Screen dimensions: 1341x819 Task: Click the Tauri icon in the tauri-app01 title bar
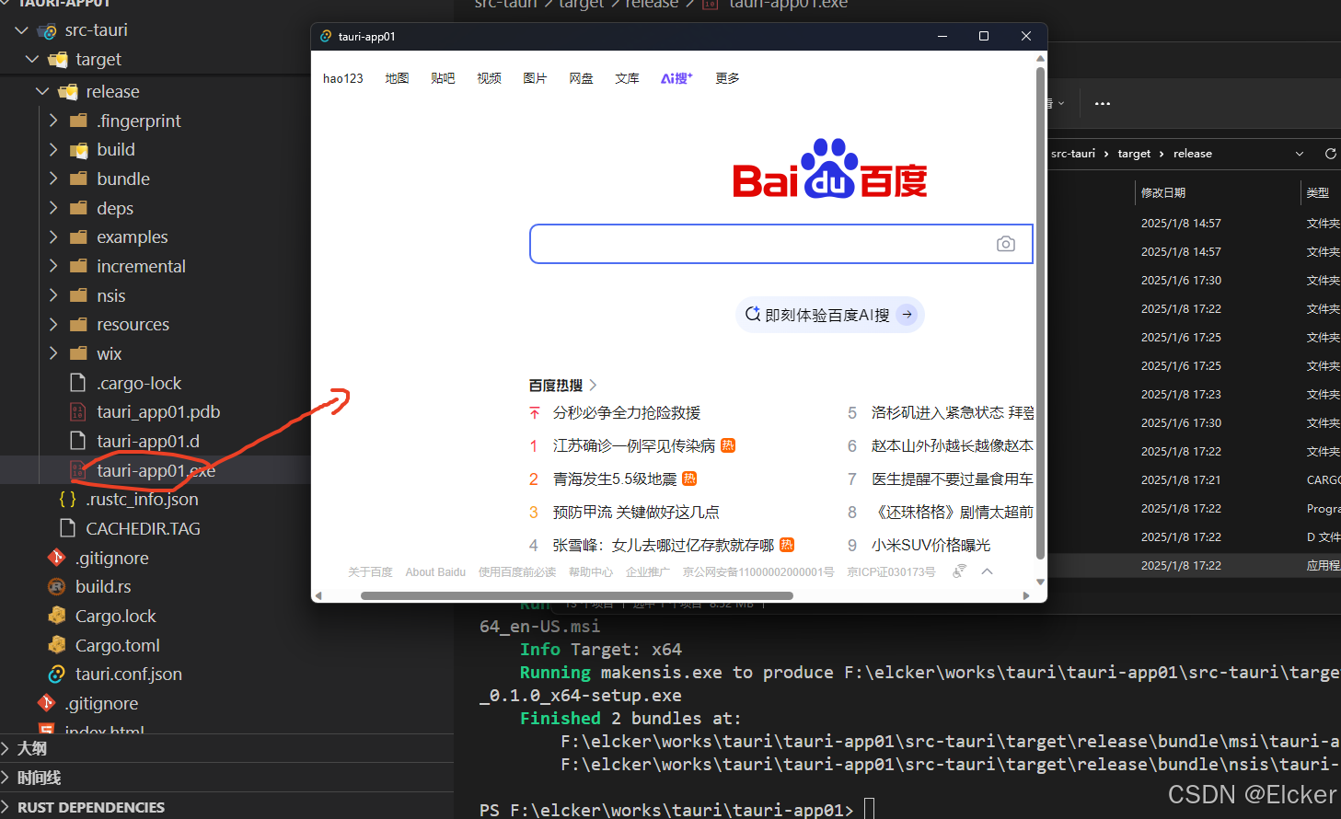coord(325,36)
